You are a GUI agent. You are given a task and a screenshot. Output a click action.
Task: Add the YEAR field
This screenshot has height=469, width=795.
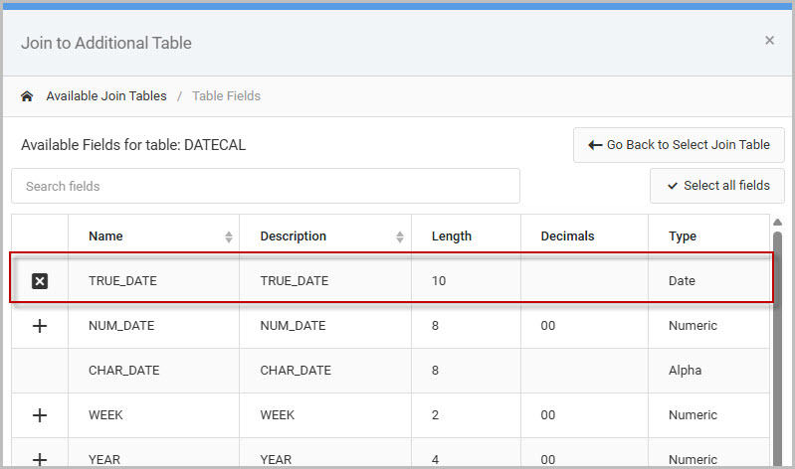[40, 459]
